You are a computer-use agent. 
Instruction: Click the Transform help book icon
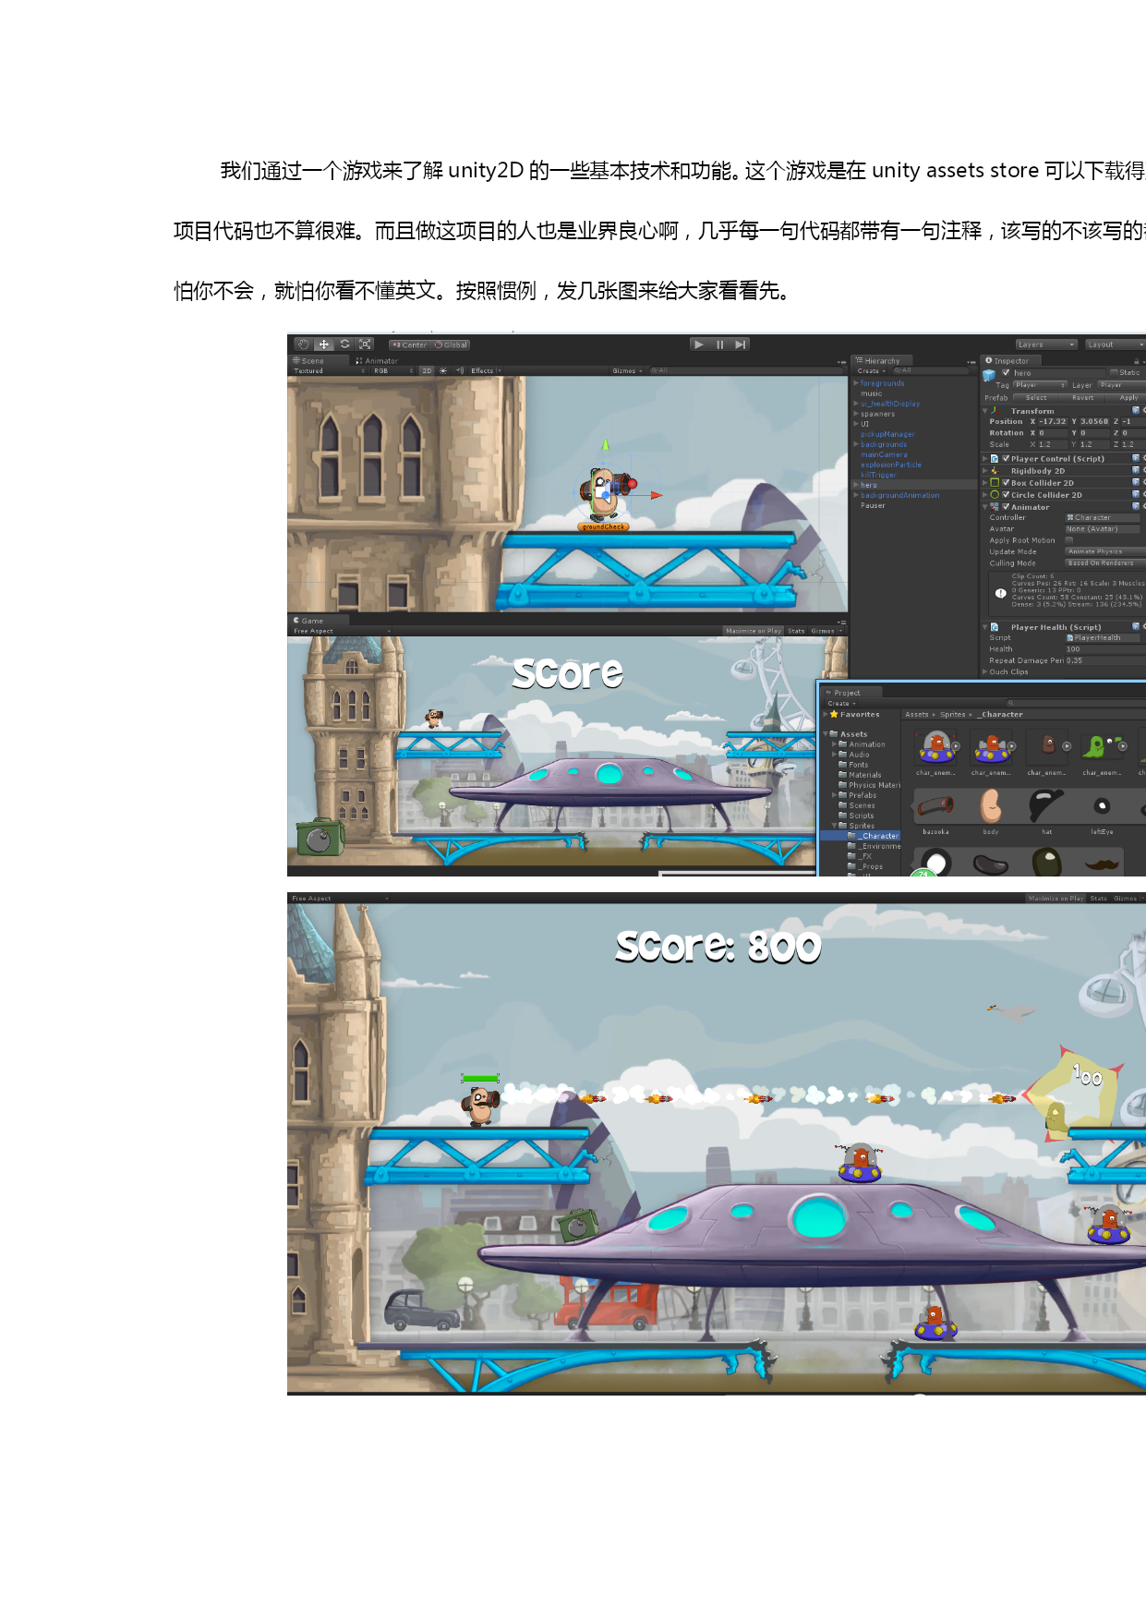[x=1136, y=410]
